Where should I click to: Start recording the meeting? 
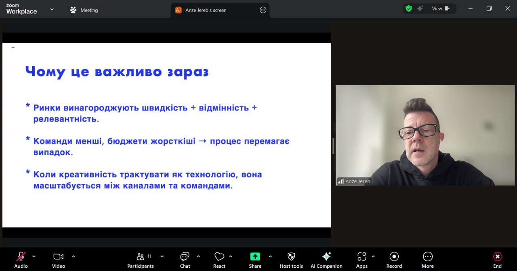(394, 257)
